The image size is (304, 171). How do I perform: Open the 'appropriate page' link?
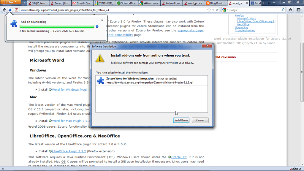tap(190, 31)
